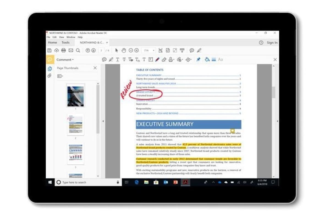This screenshot has width=330, height=220.
Task: Select the NORTHWIND & C... document tab
Action: [92, 43]
